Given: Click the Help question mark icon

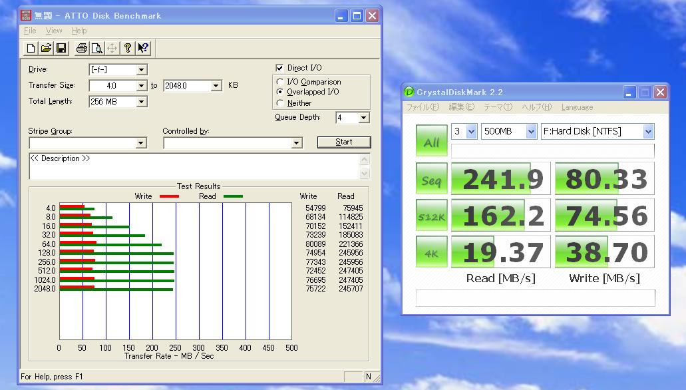Looking at the screenshot, I should point(127,48).
